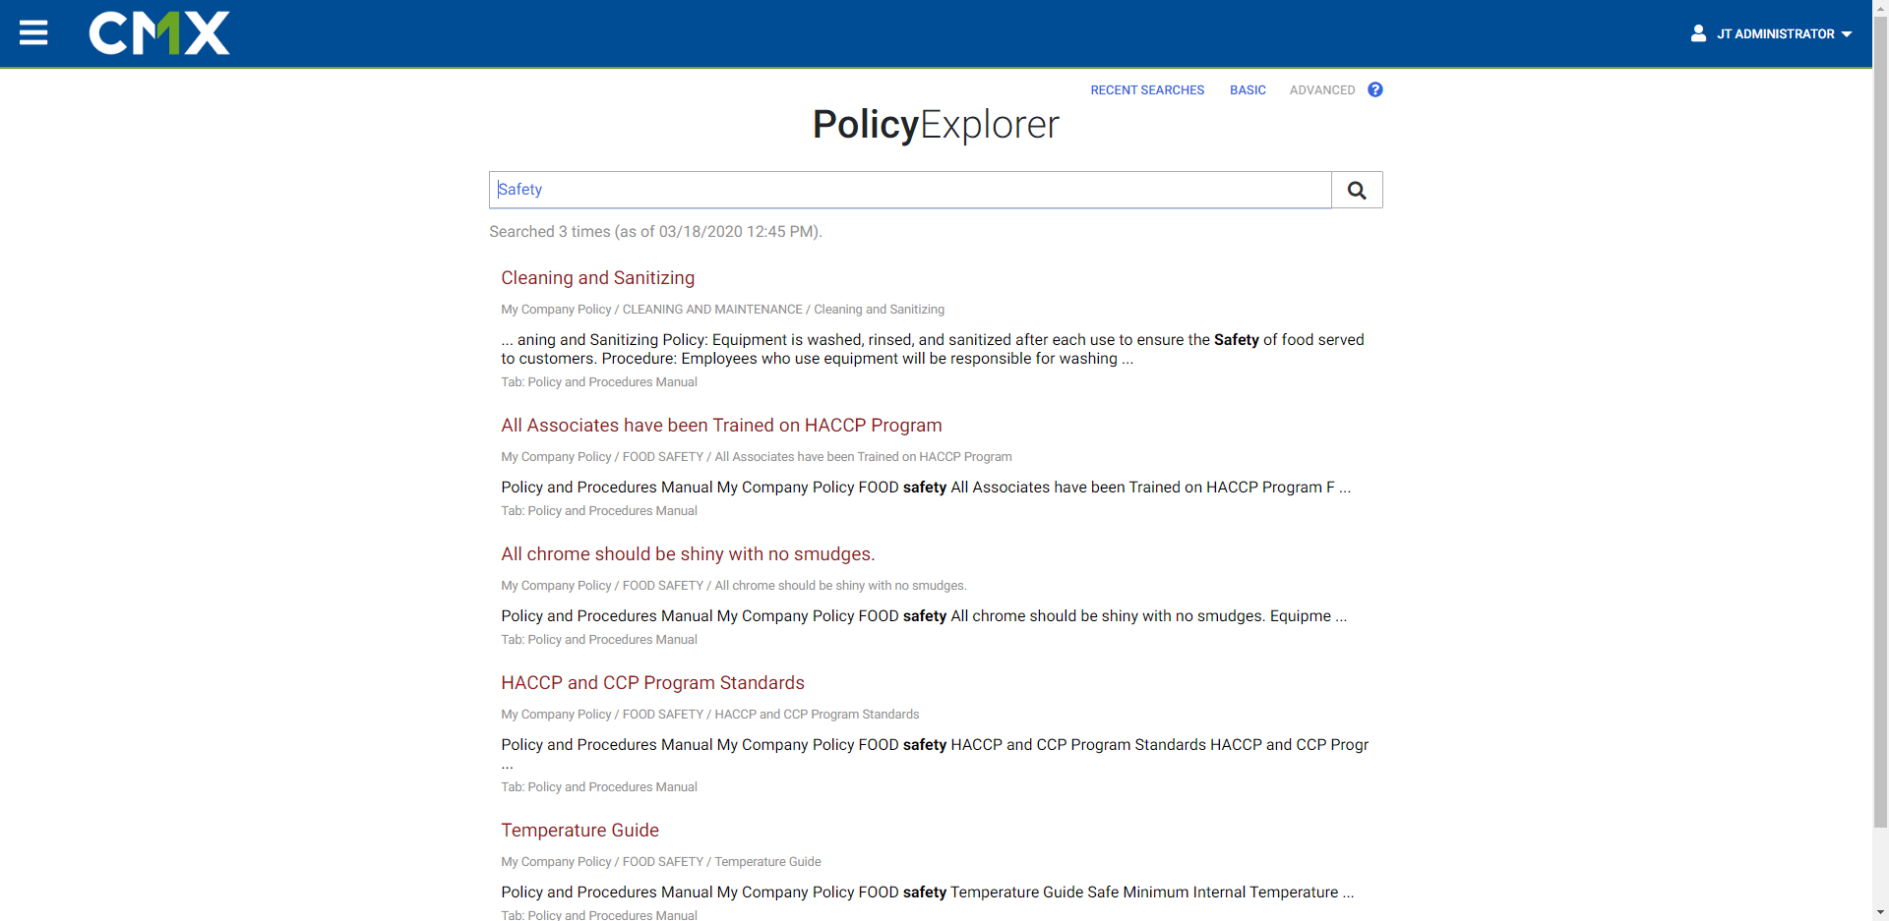
Task: Open HACCP and CCP Program Standards result
Action: click(x=652, y=683)
